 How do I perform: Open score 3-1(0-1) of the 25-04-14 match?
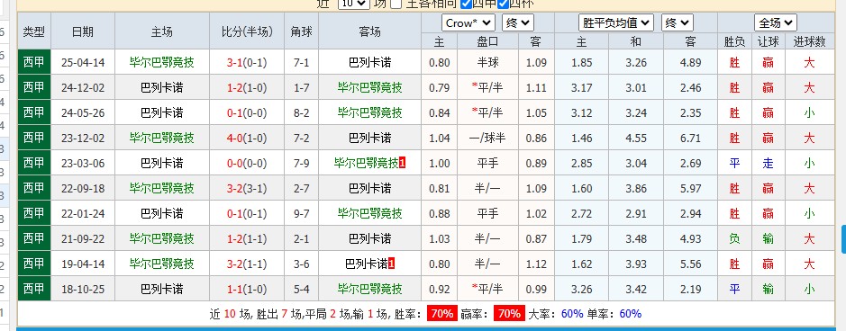[x=247, y=62]
